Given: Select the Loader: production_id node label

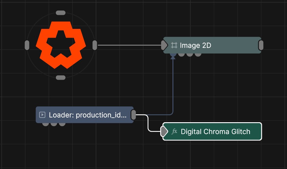Looking at the screenshot, I should pos(87,115).
